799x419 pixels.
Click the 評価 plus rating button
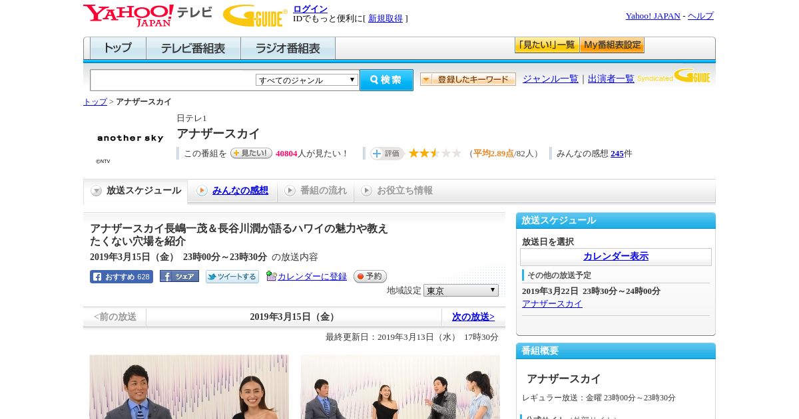(x=387, y=154)
